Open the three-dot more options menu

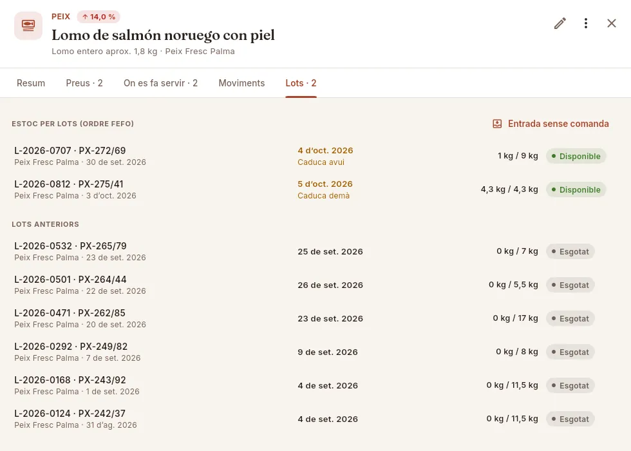click(585, 23)
